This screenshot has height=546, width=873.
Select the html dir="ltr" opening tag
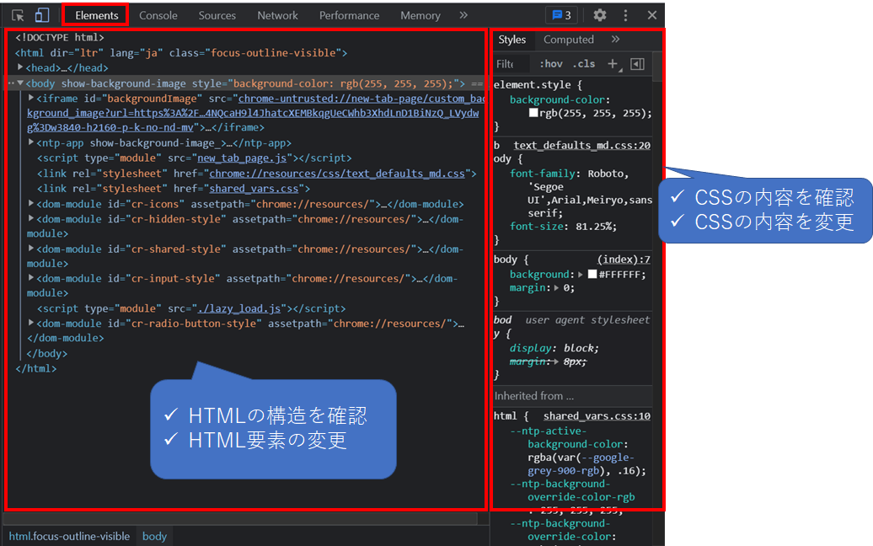pyautogui.click(x=181, y=53)
